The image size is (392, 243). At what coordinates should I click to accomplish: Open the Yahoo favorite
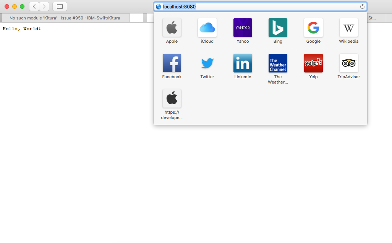point(243,27)
